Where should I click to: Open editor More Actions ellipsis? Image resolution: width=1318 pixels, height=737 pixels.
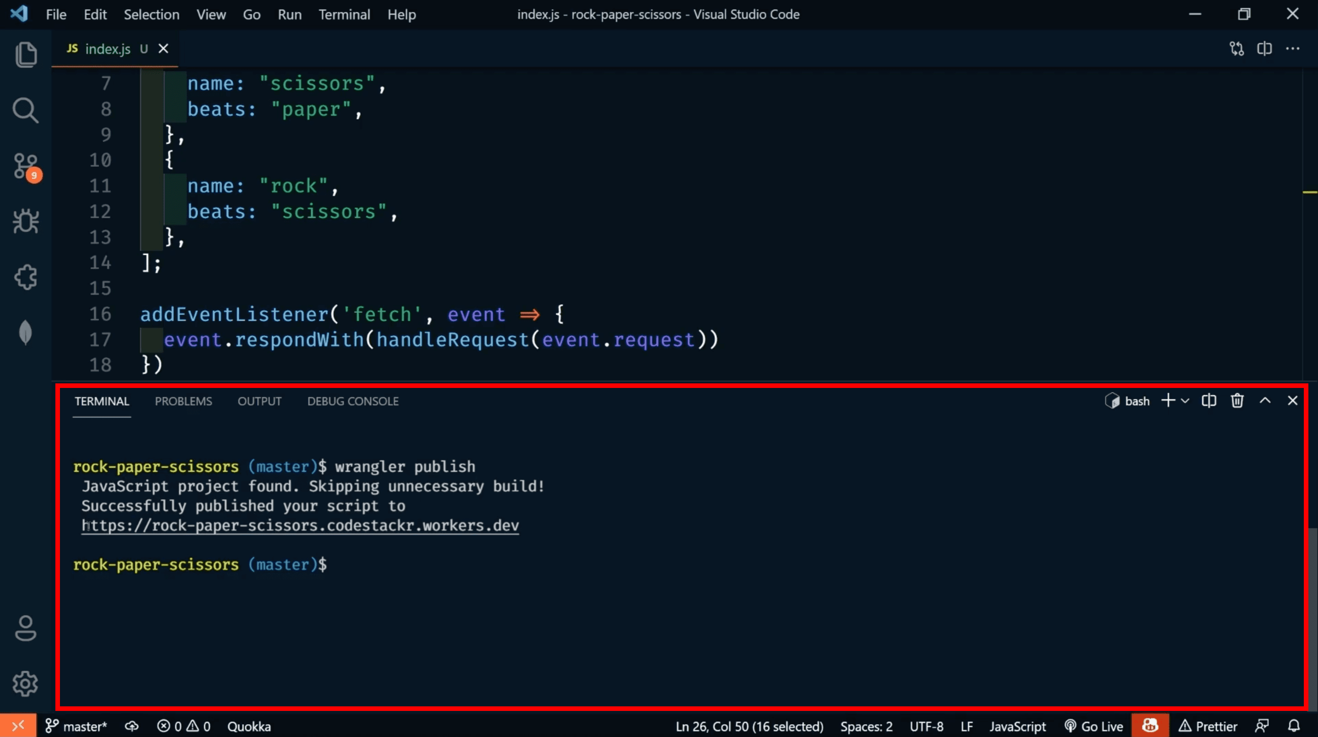1292,48
